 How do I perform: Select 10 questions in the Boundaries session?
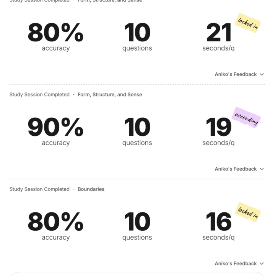pos(137,226)
